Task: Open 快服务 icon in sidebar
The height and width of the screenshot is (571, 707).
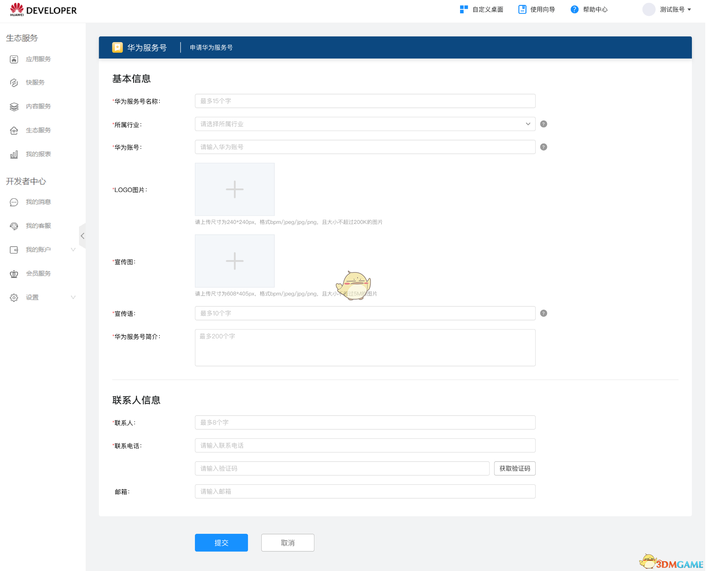Action: click(14, 83)
